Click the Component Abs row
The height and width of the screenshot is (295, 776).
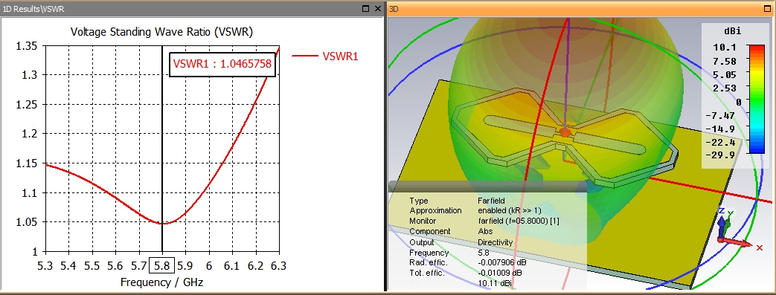tap(450, 231)
